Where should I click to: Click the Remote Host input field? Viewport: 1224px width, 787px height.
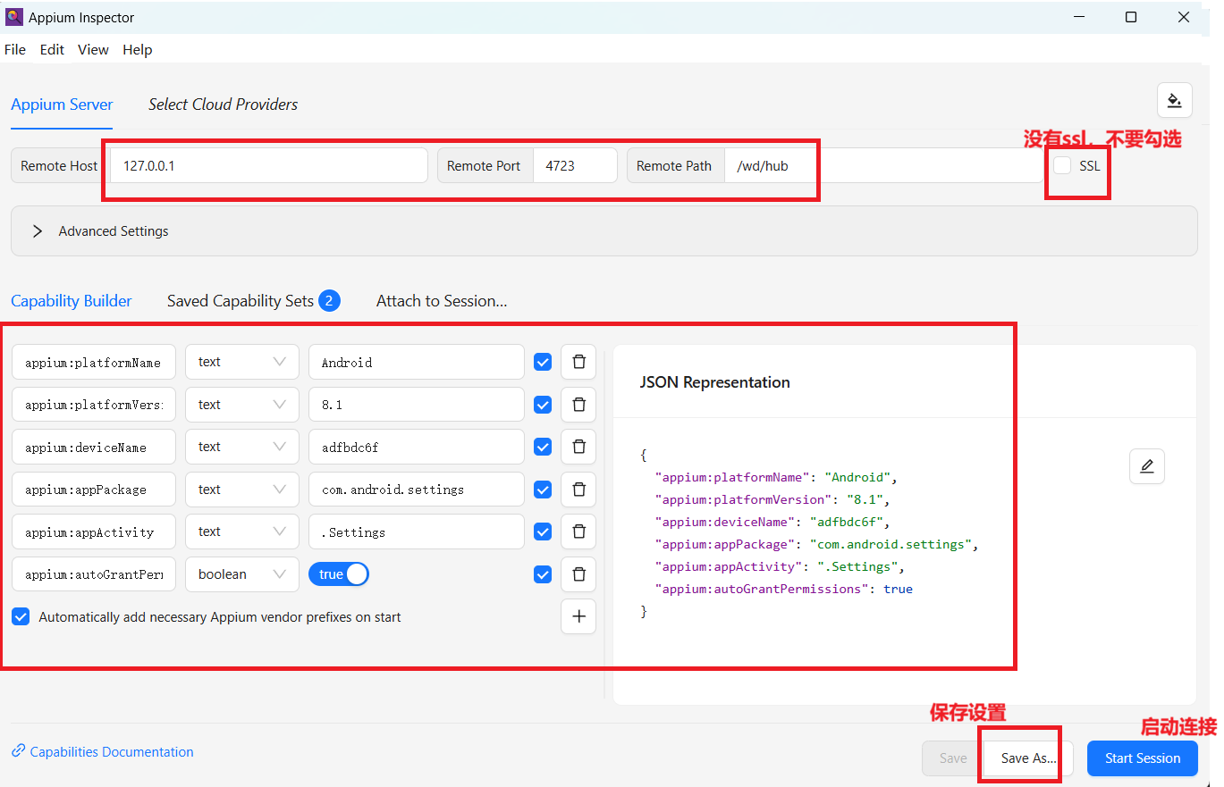268,165
